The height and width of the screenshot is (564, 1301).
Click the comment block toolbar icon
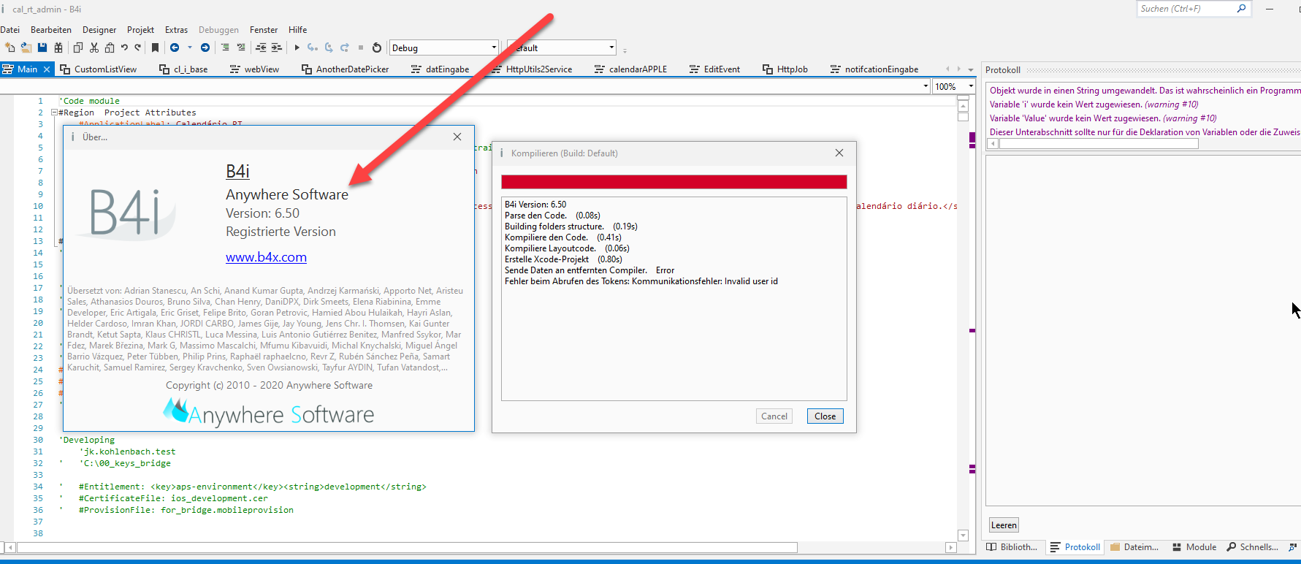225,47
